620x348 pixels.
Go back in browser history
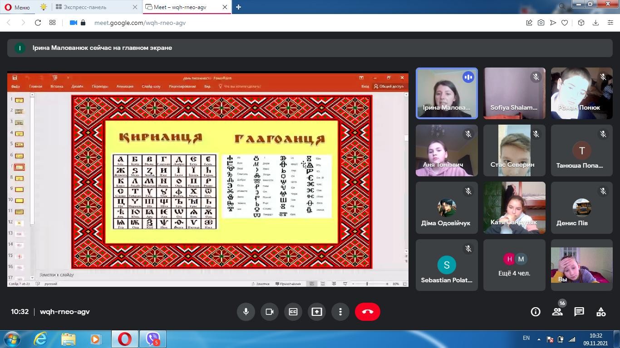[9, 23]
